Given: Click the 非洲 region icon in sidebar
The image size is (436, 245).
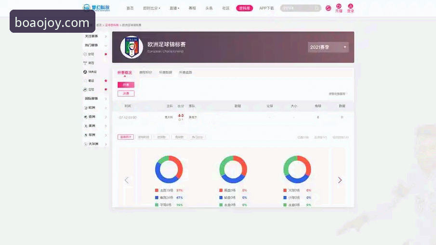Looking at the screenshot, I should (86, 135).
